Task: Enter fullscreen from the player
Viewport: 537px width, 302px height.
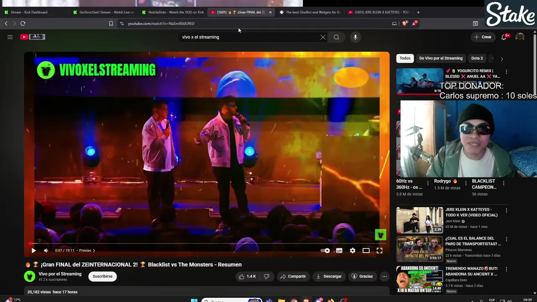Action: 379,250
